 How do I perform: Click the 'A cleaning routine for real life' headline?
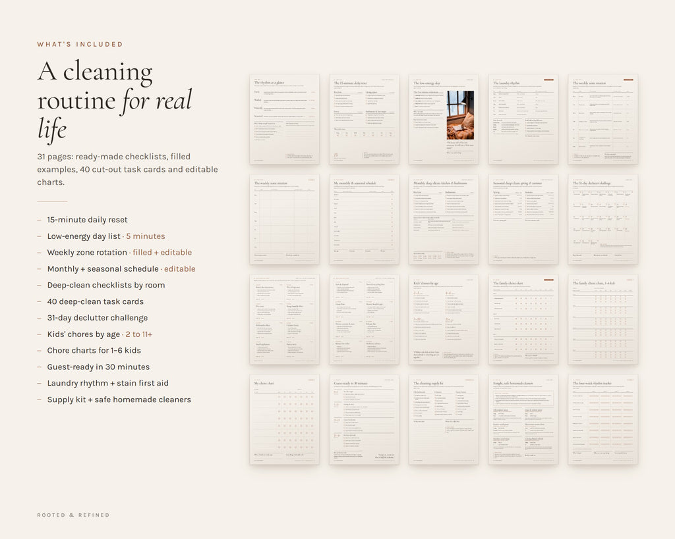115,100
